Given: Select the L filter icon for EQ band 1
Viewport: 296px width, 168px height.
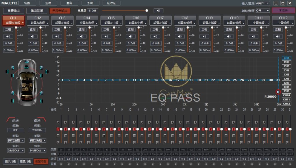Looking at the screenshot, I should pos(58,142).
